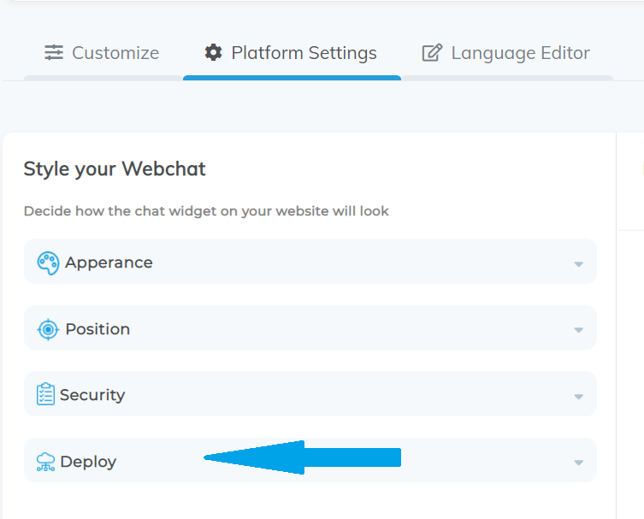The image size is (644, 519).
Task: Open the Deploy accordion label
Action: pos(88,462)
